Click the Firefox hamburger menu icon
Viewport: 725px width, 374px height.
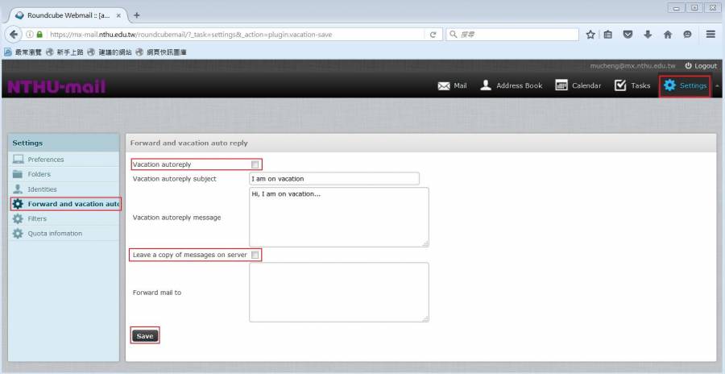(x=710, y=35)
